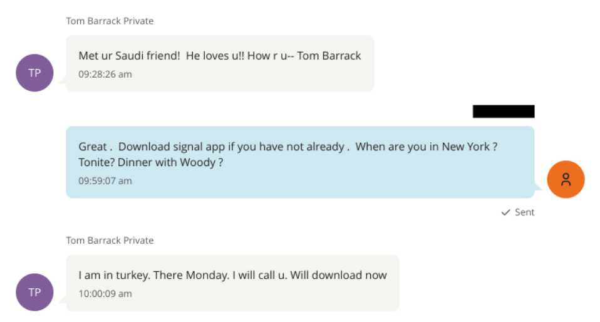Viewport: 600px width, 322px height.
Task: Click the purple TP avatar beside the turkey message
Action: pos(34,292)
